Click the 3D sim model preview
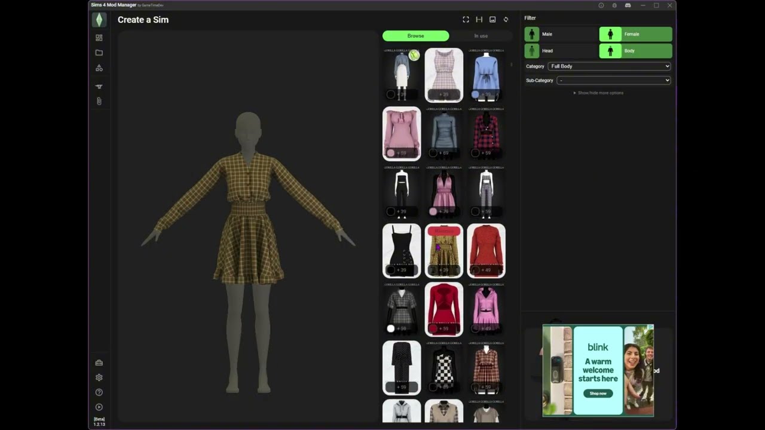The image size is (765, 430). 248,251
